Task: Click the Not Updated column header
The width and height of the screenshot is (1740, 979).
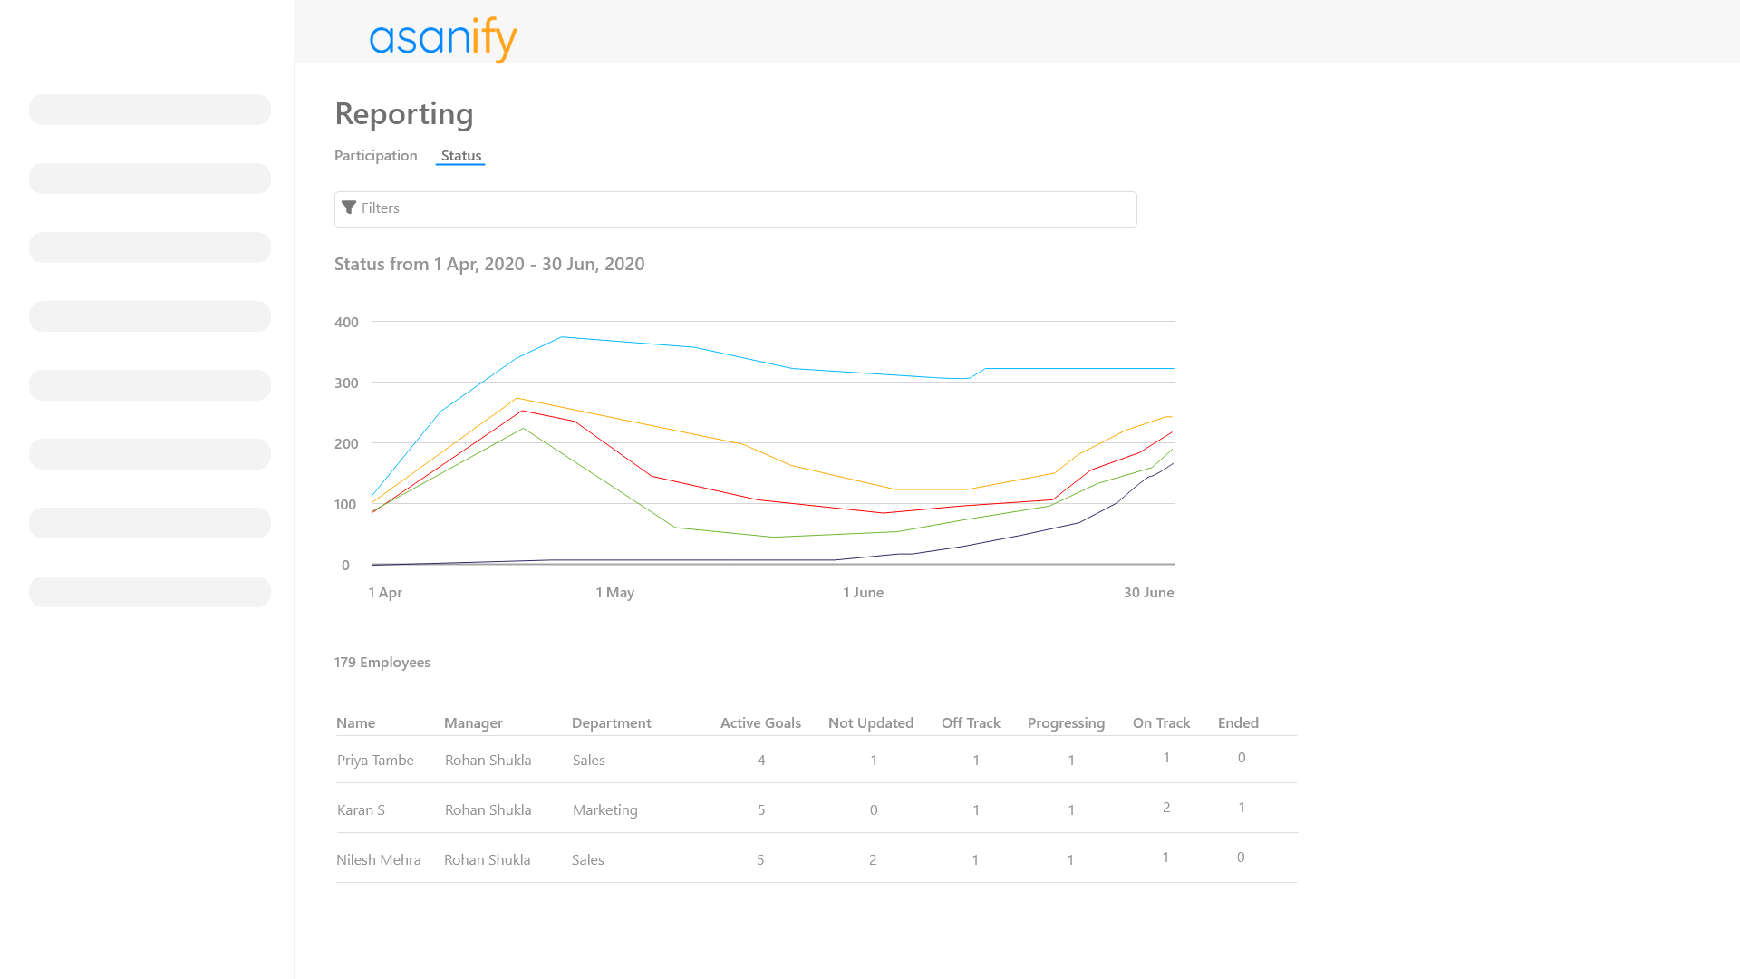Action: pyautogui.click(x=870, y=723)
